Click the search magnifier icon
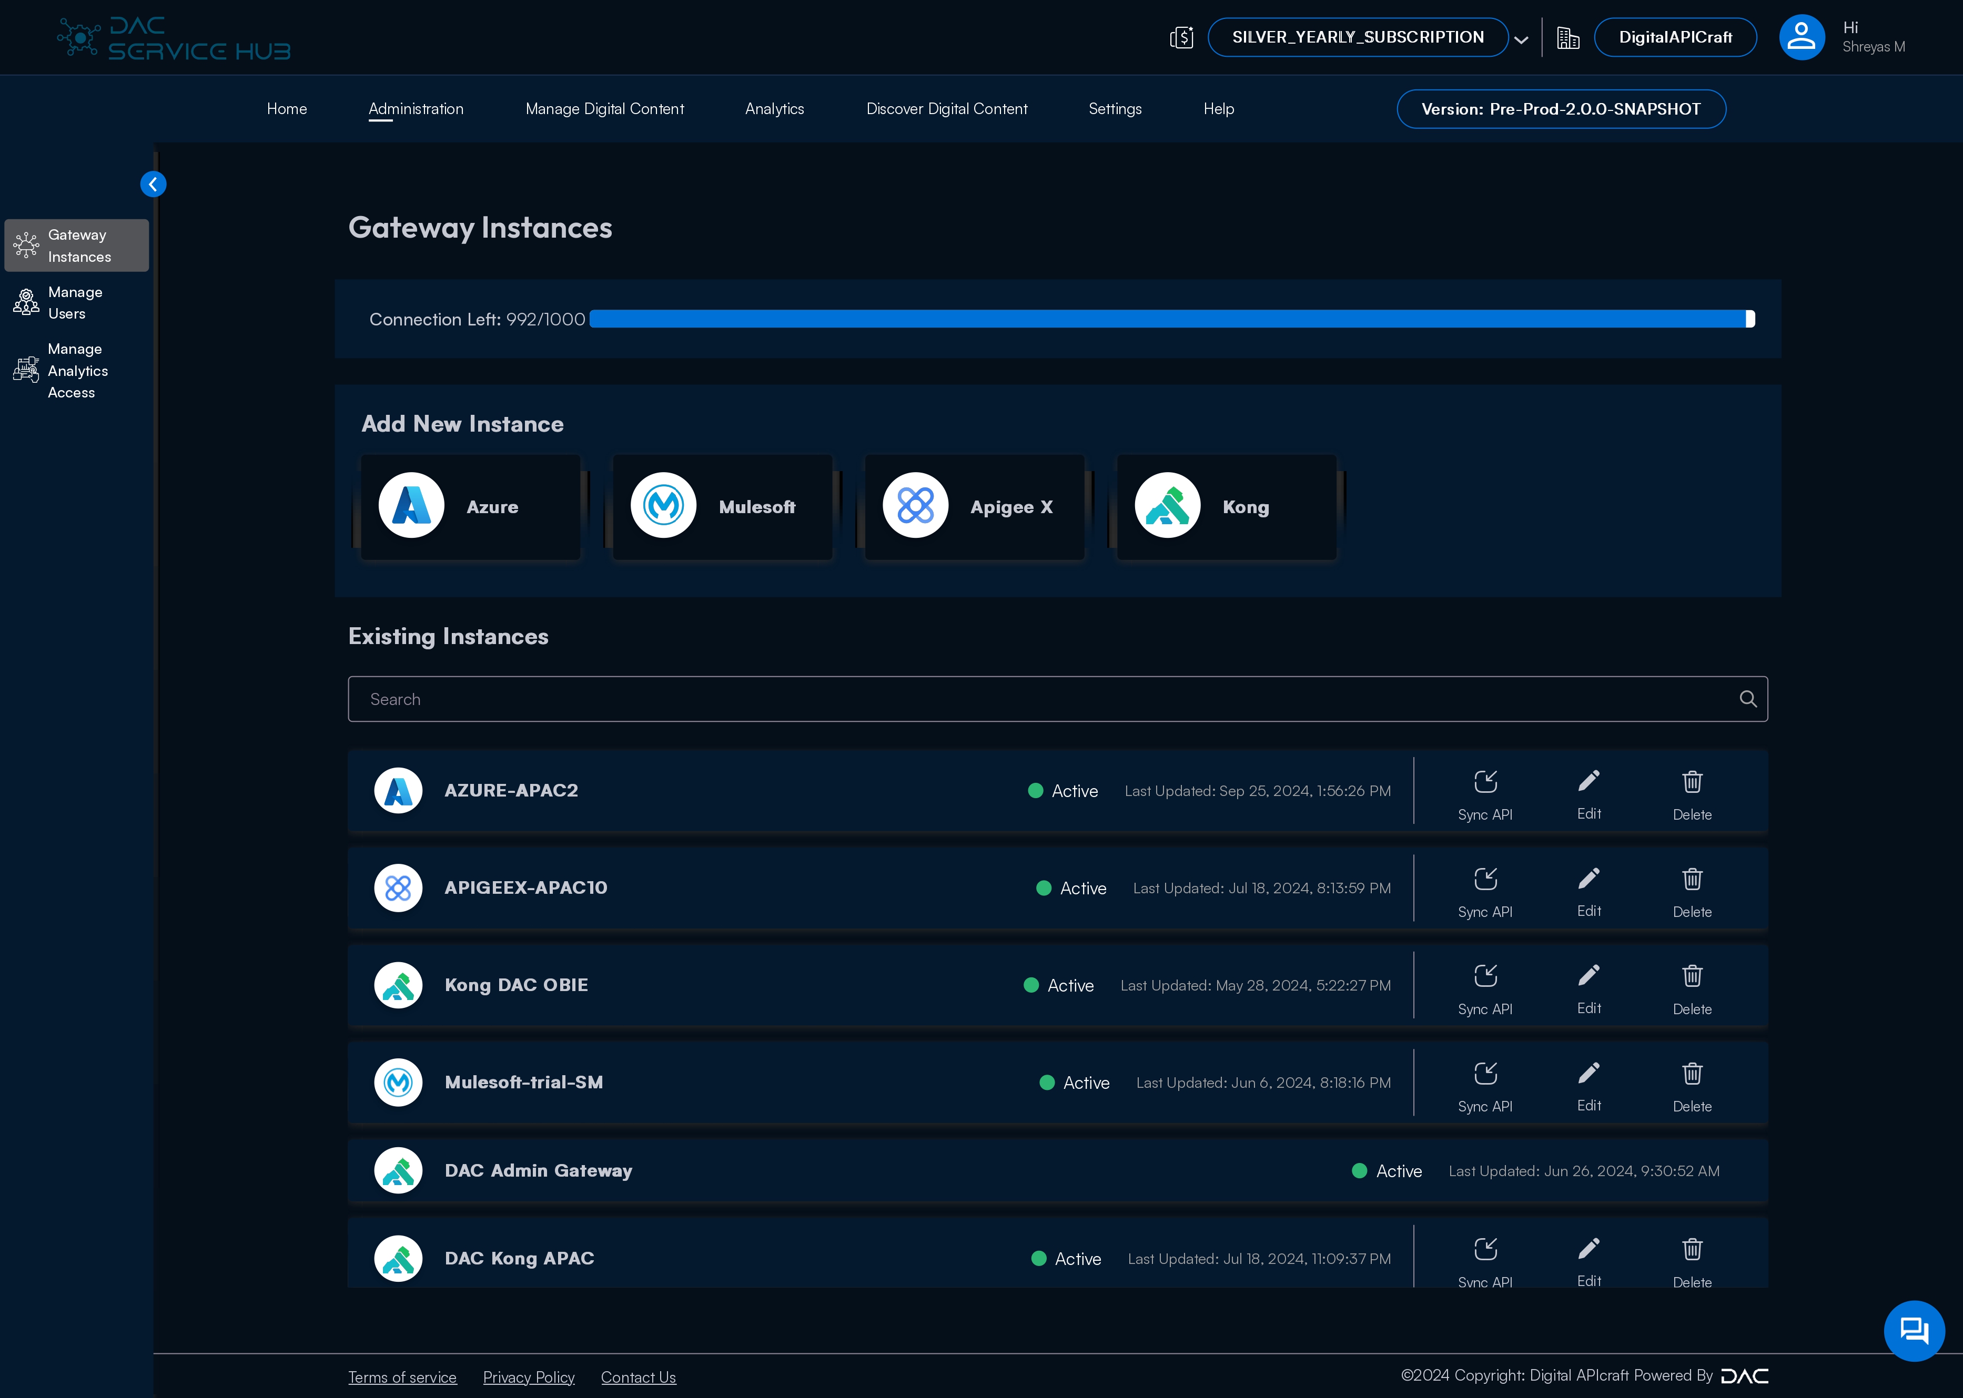Screen dimensions: 1963x1398 [x=1748, y=699]
